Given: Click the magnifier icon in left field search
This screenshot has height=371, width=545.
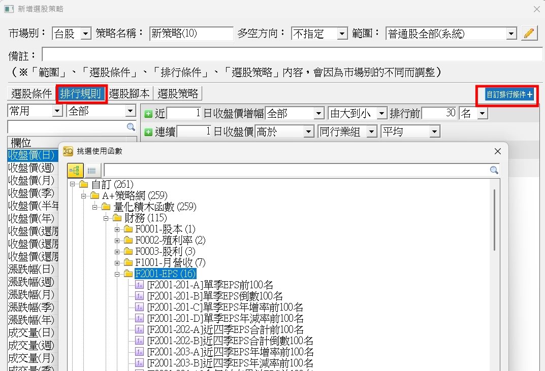Looking at the screenshot, I should 131,127.
